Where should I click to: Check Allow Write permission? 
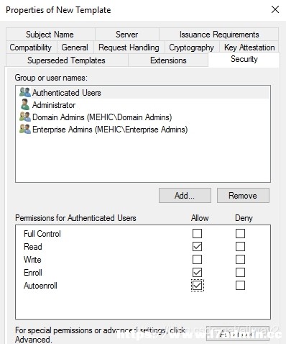click(197, 259)
